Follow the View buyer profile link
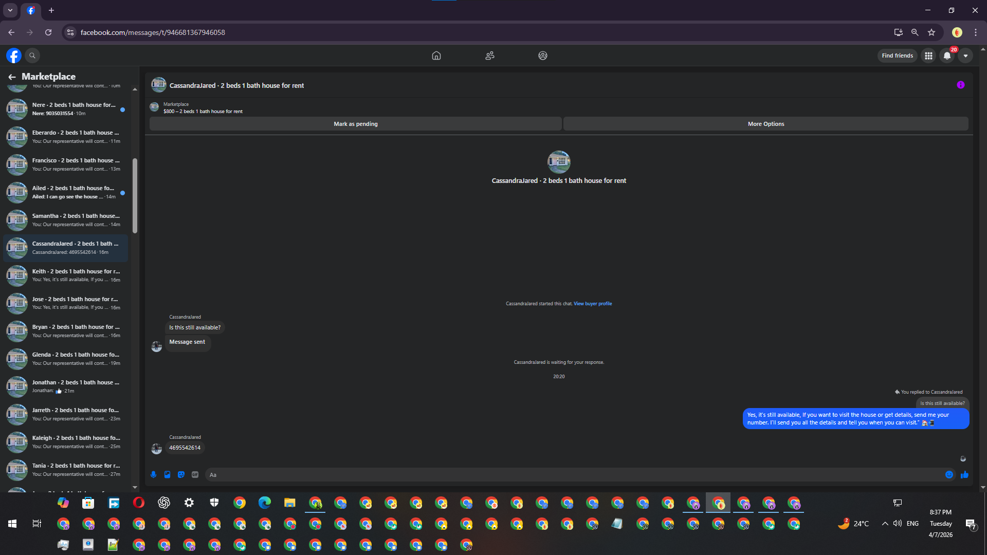 point(593,304)
